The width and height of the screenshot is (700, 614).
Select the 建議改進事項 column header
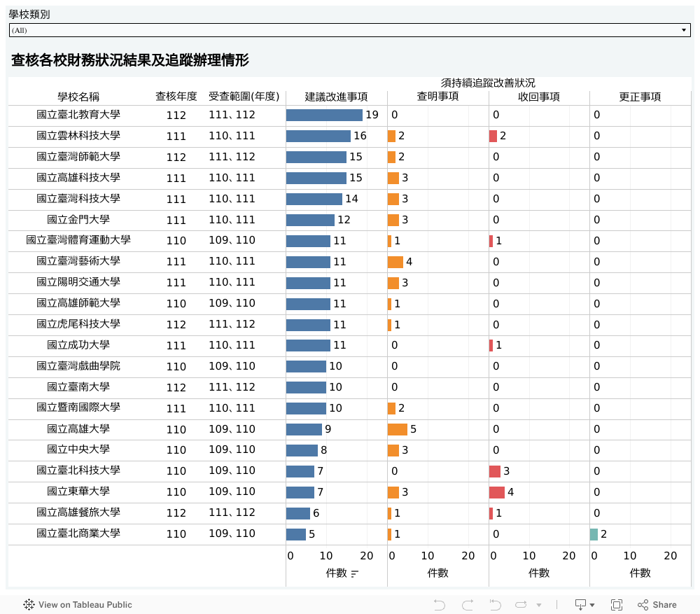[x=336, y=97]
